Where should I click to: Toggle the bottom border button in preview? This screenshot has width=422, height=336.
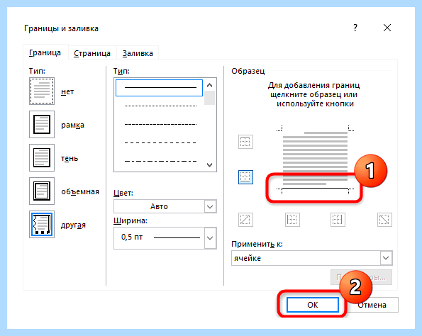point(245,177)
